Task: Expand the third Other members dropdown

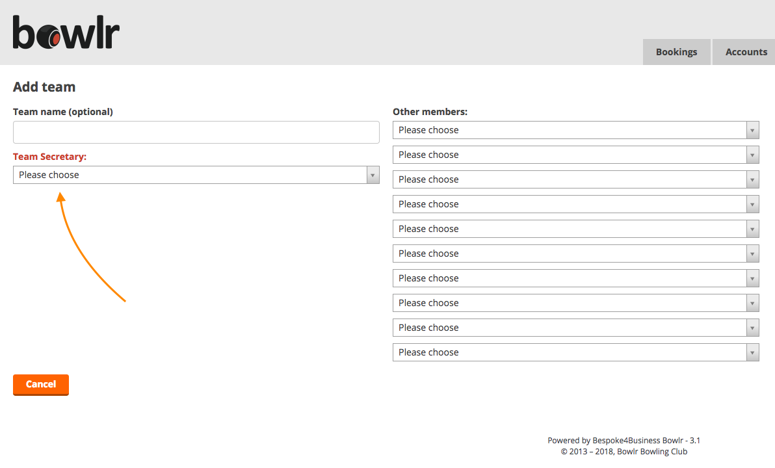Action: point(576,179)
